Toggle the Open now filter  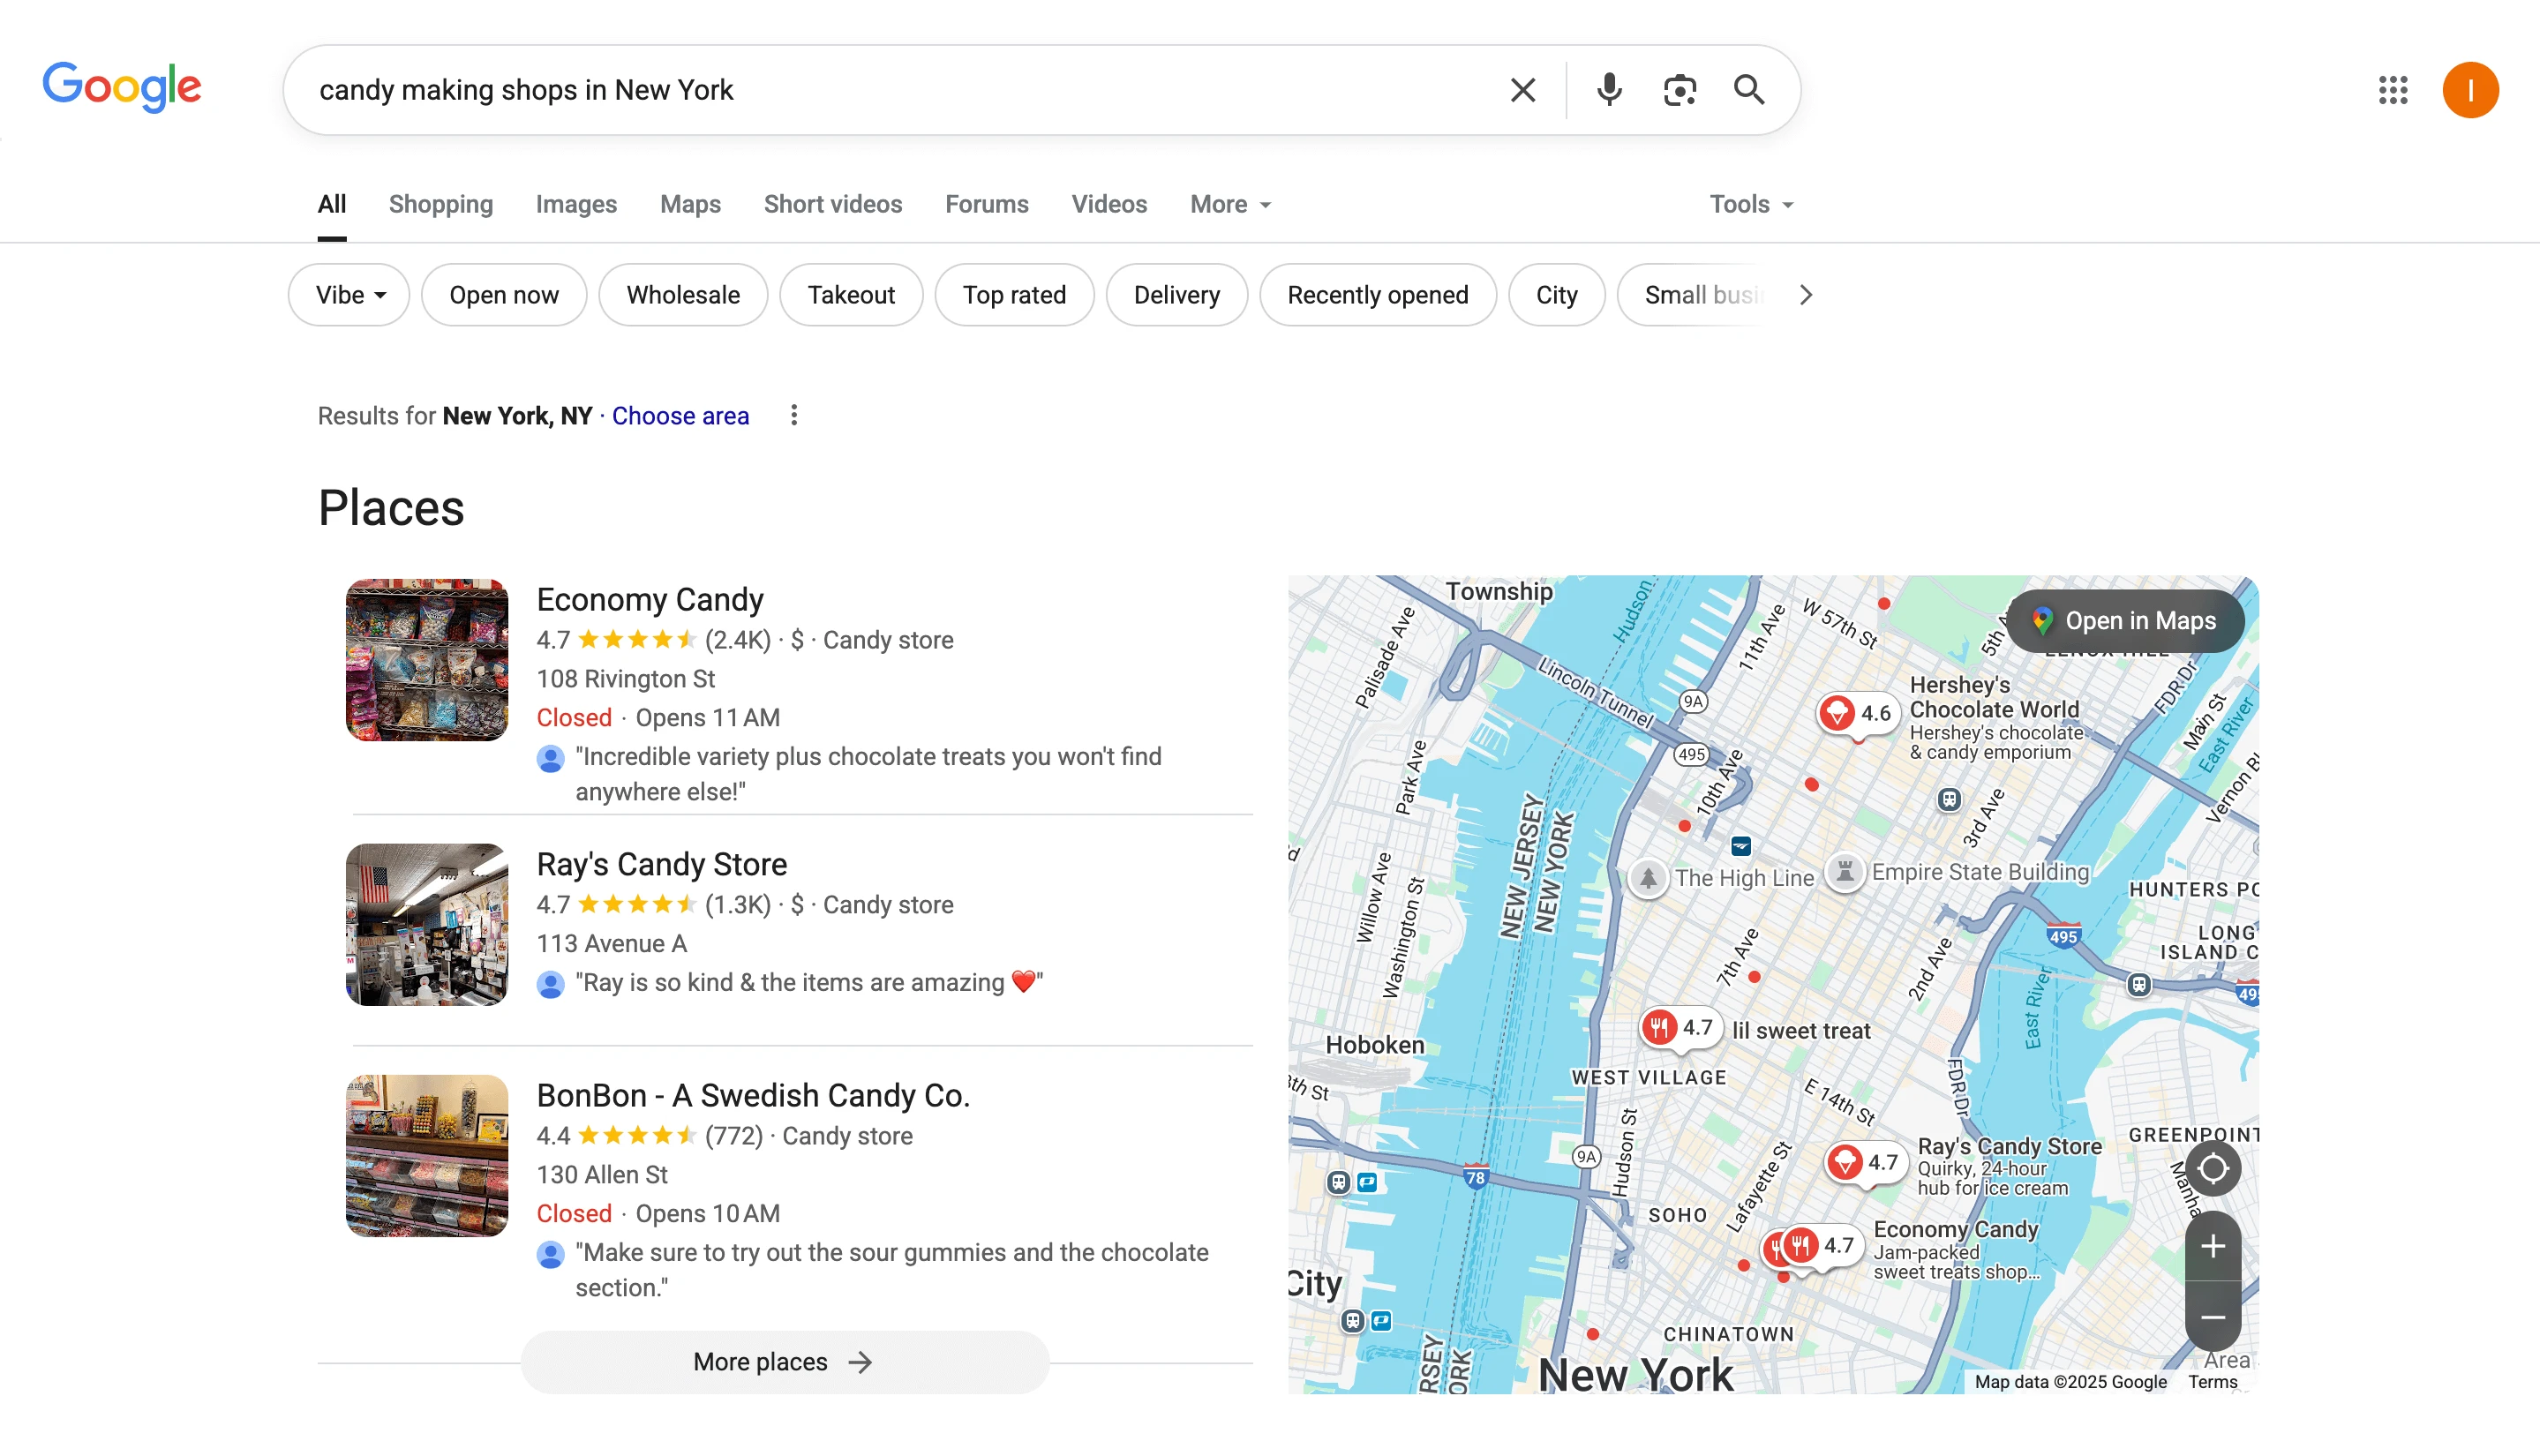point(504,295)
